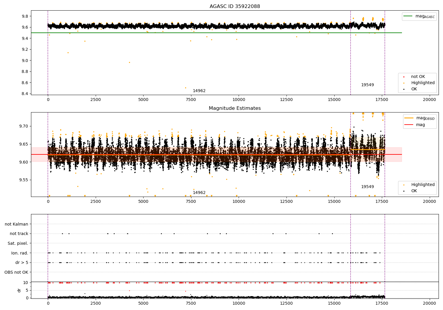The height and width of the screenshot is (310, 443).
Task: Click the '9.4' y-tick of top plot
Action: pyautogui.click(x=25, y=38)
